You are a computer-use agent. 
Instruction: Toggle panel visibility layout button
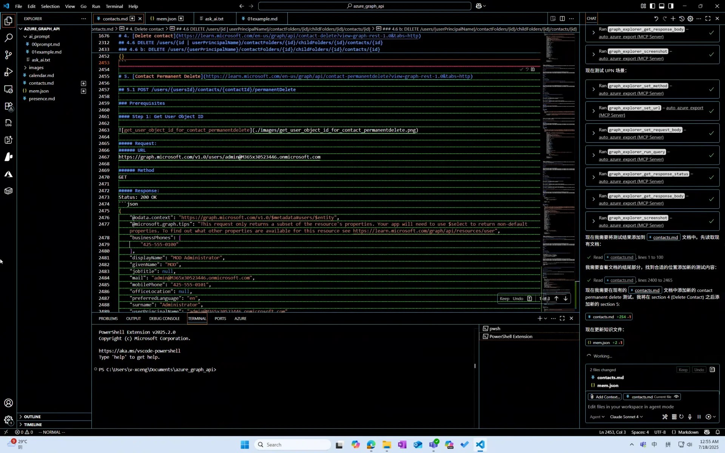pyautogui.click(x=662, y=6)
